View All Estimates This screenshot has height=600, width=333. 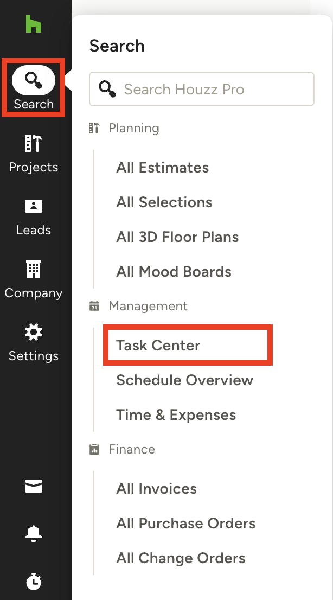162,168
